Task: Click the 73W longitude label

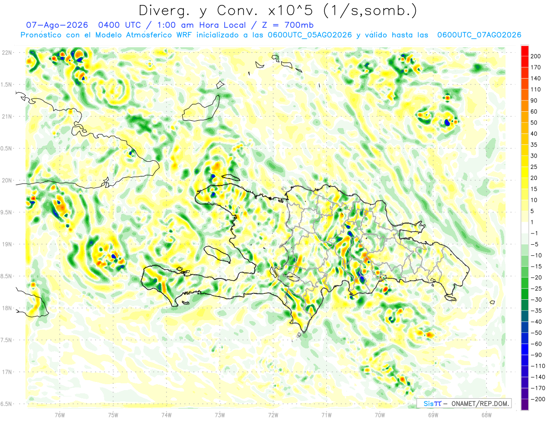Action: 220,415
